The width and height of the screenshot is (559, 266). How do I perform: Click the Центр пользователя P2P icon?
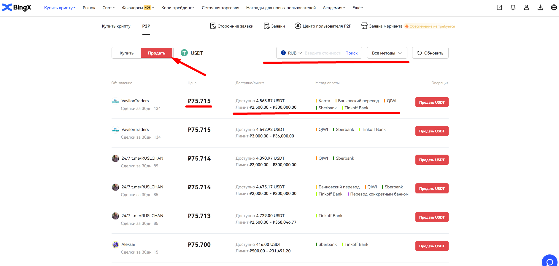[x=298, y=26]
